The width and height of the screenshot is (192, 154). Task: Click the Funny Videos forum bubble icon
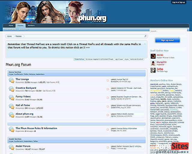pos(11,98)
